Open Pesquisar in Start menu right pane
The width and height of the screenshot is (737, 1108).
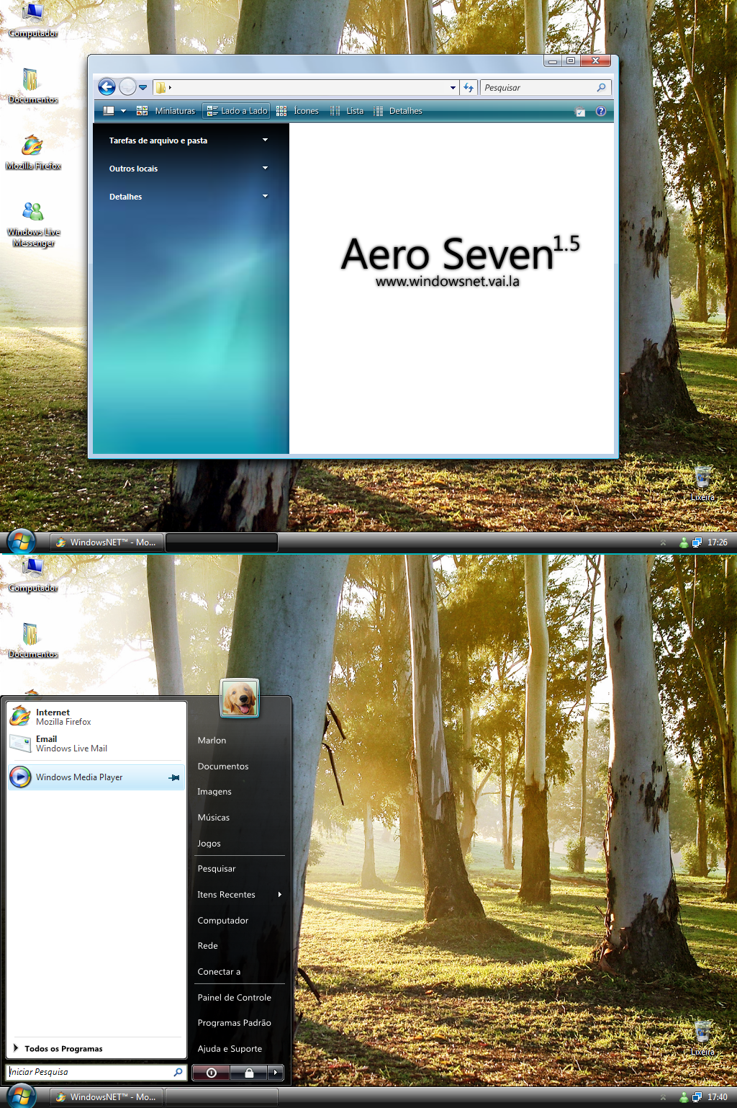click(x=217, y=869)
